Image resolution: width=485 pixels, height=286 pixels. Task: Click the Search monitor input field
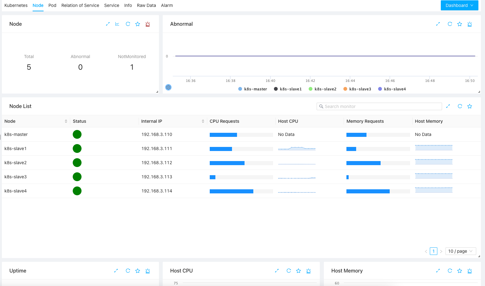379,106
